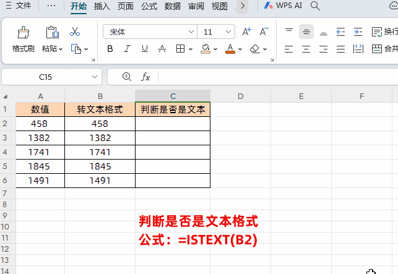Switch to the 插入 tab
The image size is (398, 274).
[102, 6]
